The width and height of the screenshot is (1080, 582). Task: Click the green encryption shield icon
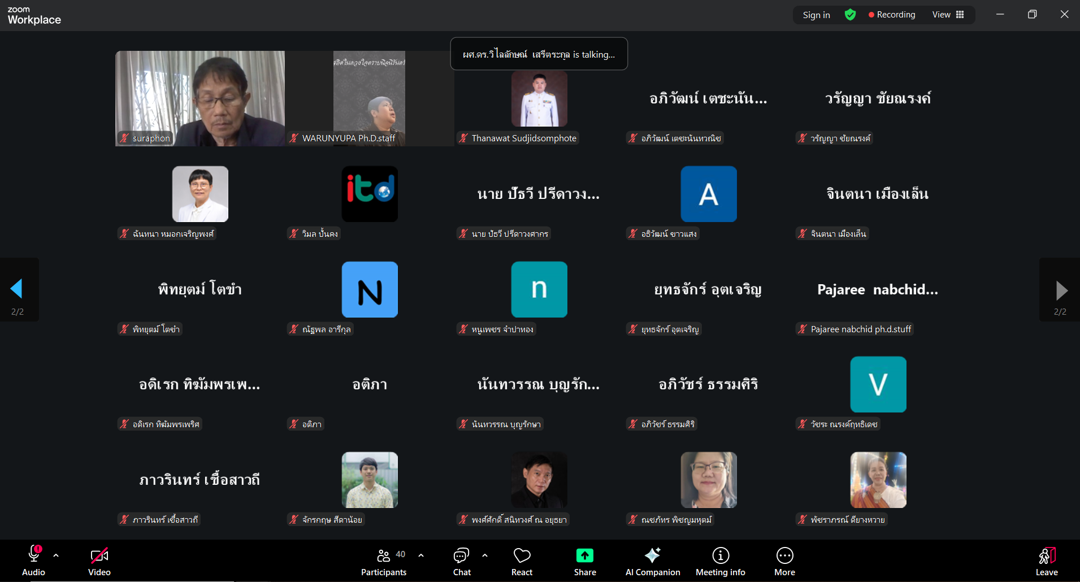(850, 15)
